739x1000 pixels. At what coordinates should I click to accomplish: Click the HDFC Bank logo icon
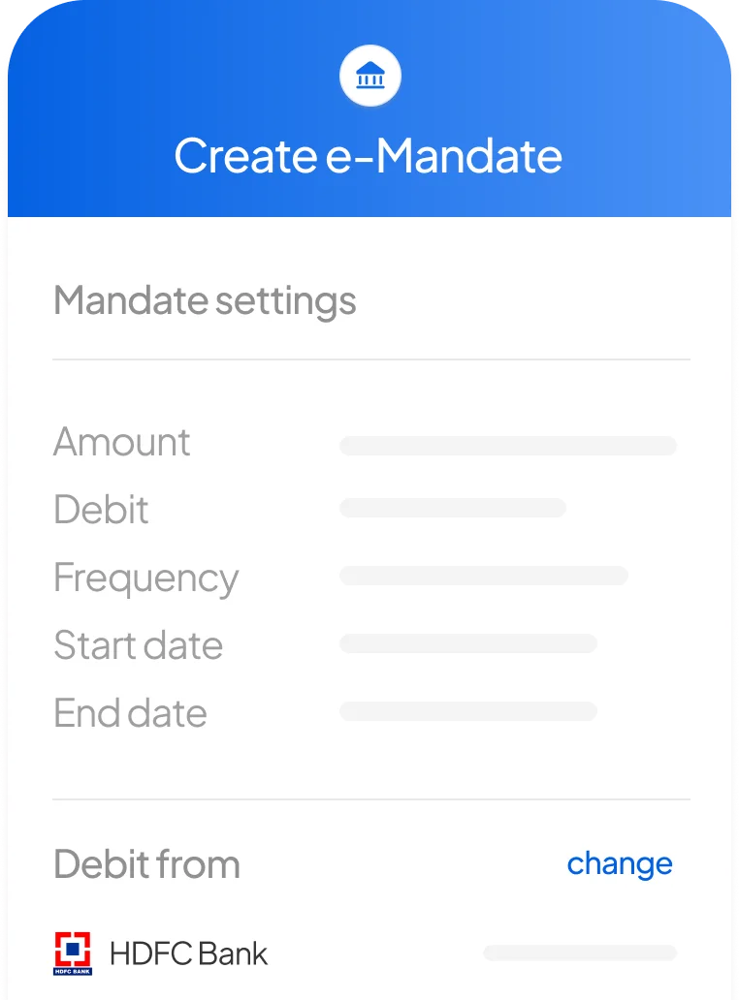pyautogui.click(x=73, y=953)
